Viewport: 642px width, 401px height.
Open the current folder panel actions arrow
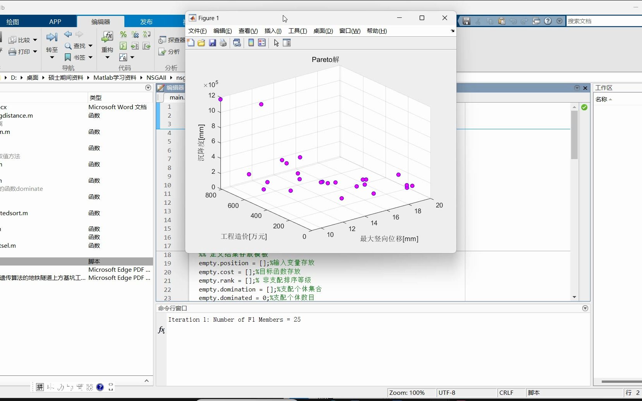click(148, 88)
